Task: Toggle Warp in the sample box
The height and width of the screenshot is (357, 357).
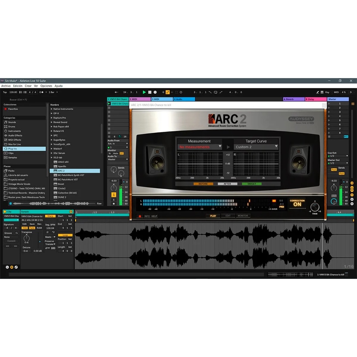Action: (x=50, y=216)
